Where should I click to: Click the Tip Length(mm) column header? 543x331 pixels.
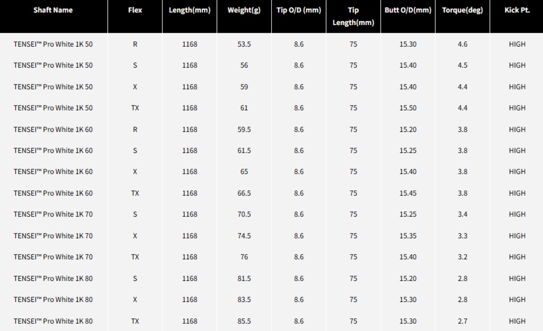(353, 16)
